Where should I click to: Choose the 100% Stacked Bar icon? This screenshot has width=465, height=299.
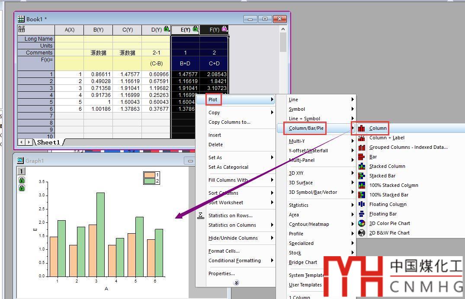point(361,195)
